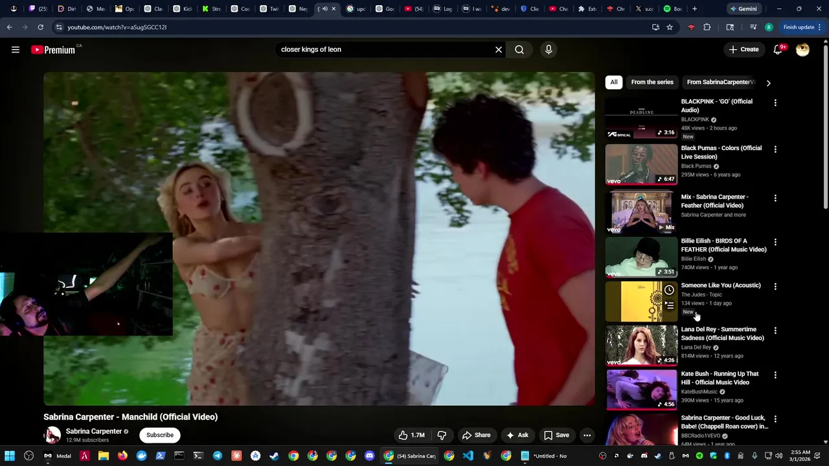Open Gemini in Chrome

pyautogui.click(x=743, y=9)
